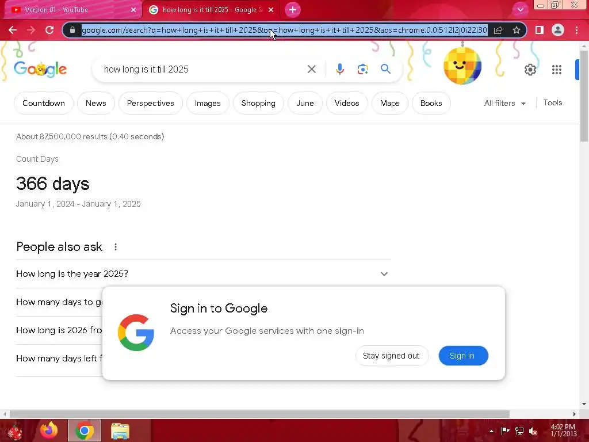Expand the How many days to go question
The width and height of the screenshot is (589, 442).
click(x=59, y=302)
